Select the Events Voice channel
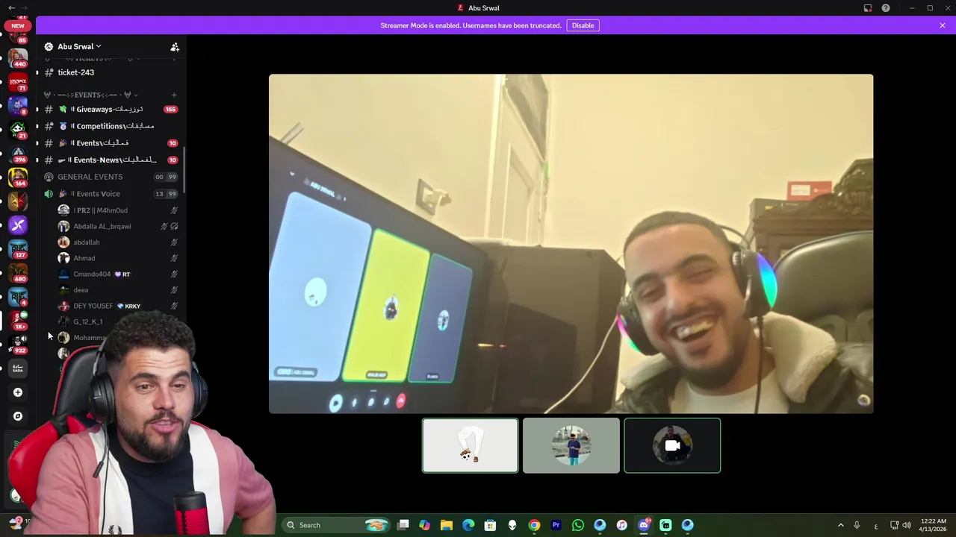This screenshot has height=537, width=956. (111, 194)
